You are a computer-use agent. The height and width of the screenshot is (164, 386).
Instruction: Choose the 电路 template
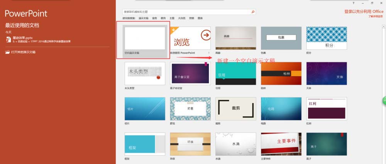[281, 109]
